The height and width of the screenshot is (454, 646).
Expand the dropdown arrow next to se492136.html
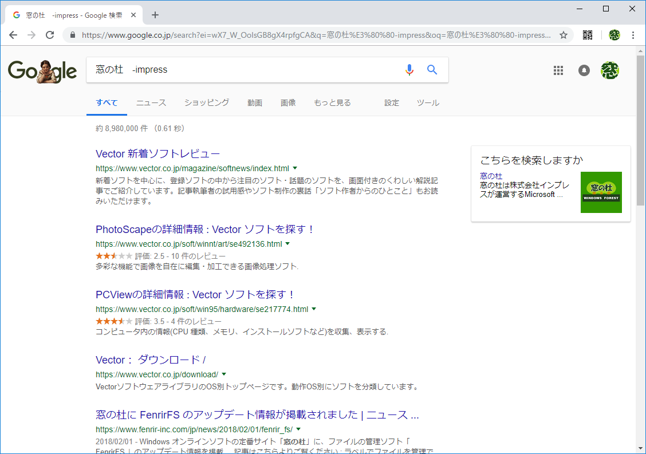[287, 243]
